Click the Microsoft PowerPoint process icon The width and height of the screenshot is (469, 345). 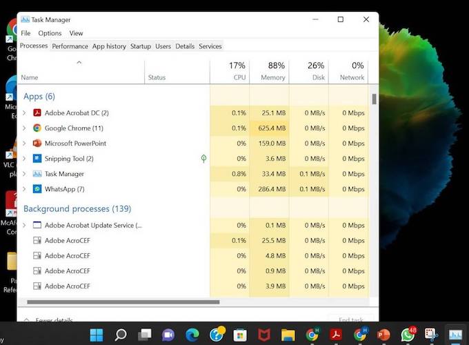(x=37, y=144)
